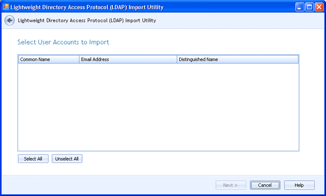Click right edge divider of Distinguished Name column

[x=298, y=59]
